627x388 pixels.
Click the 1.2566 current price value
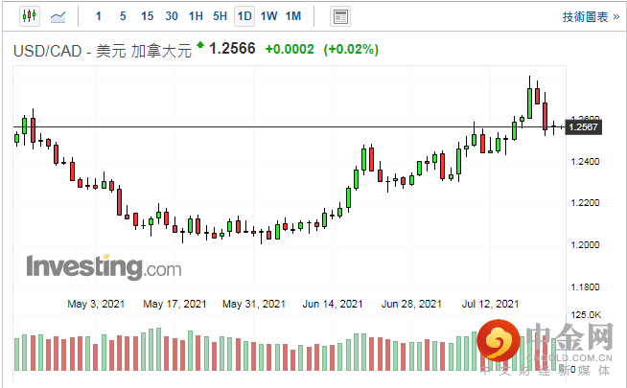(232, 49)
